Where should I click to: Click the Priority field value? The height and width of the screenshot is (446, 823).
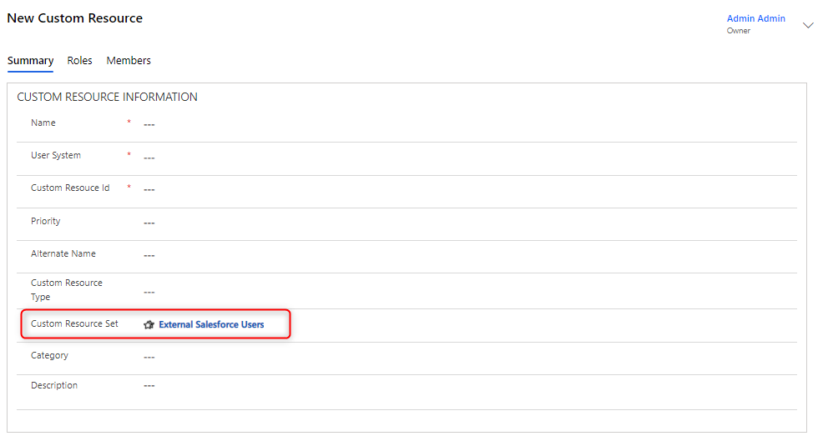pyautogui.click(x=149, y=223)
